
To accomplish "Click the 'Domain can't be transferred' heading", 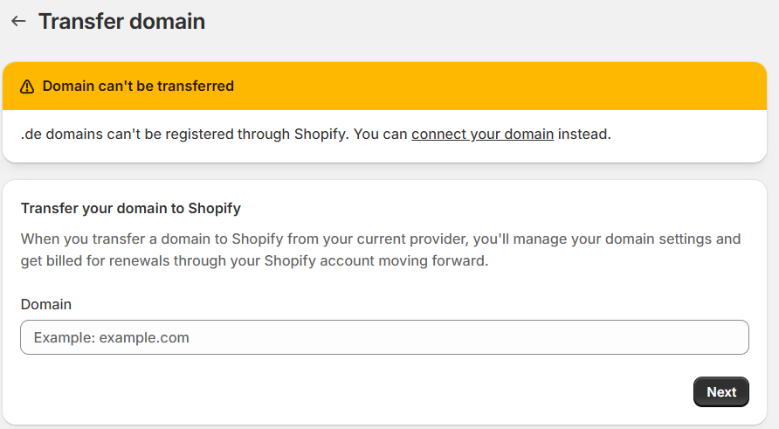I will 138,86.
